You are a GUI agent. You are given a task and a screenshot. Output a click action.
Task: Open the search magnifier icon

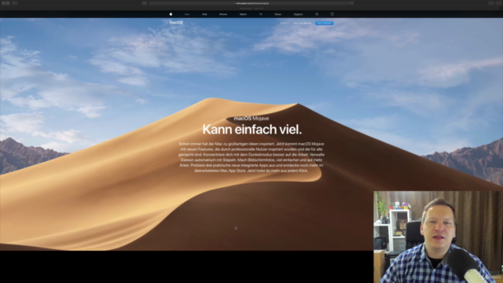coord(317,14)
